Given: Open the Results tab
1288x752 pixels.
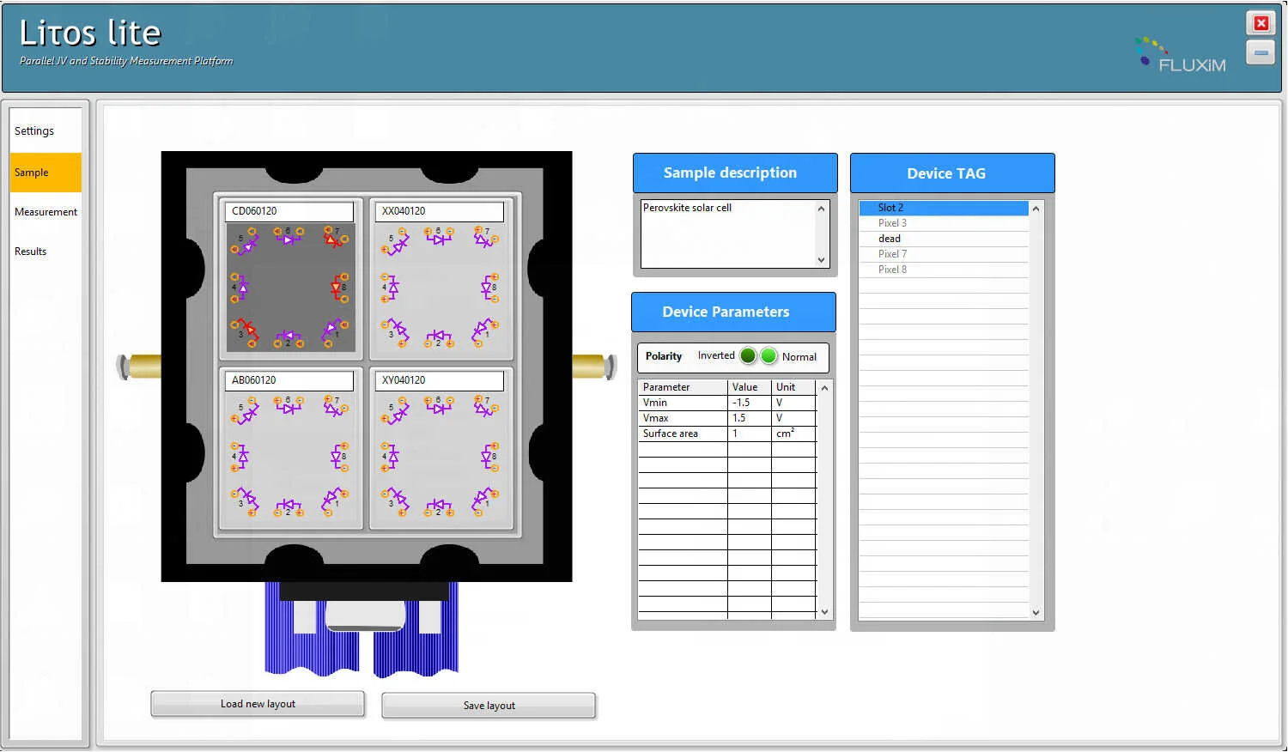Looking at the screenshot, I should (30, 251).
